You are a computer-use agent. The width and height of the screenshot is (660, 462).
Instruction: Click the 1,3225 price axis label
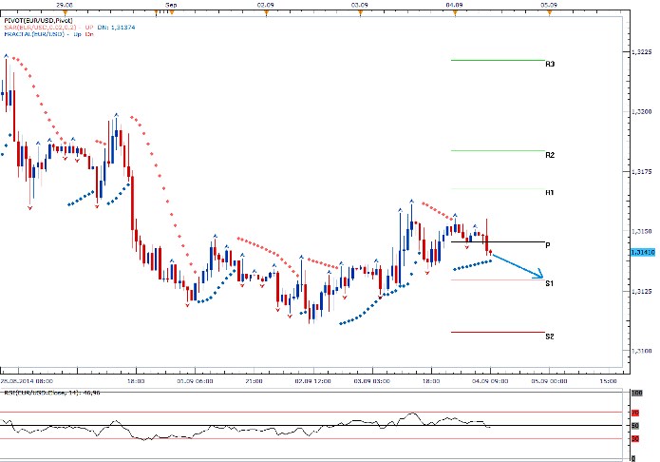[641, 52]
